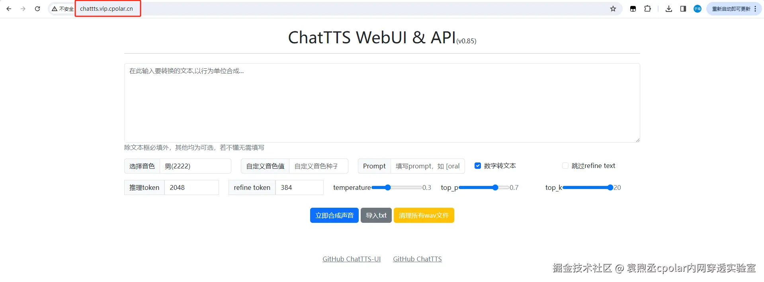Open the browser downloads icon
The image size is (764, 282).
pos(669,9)
